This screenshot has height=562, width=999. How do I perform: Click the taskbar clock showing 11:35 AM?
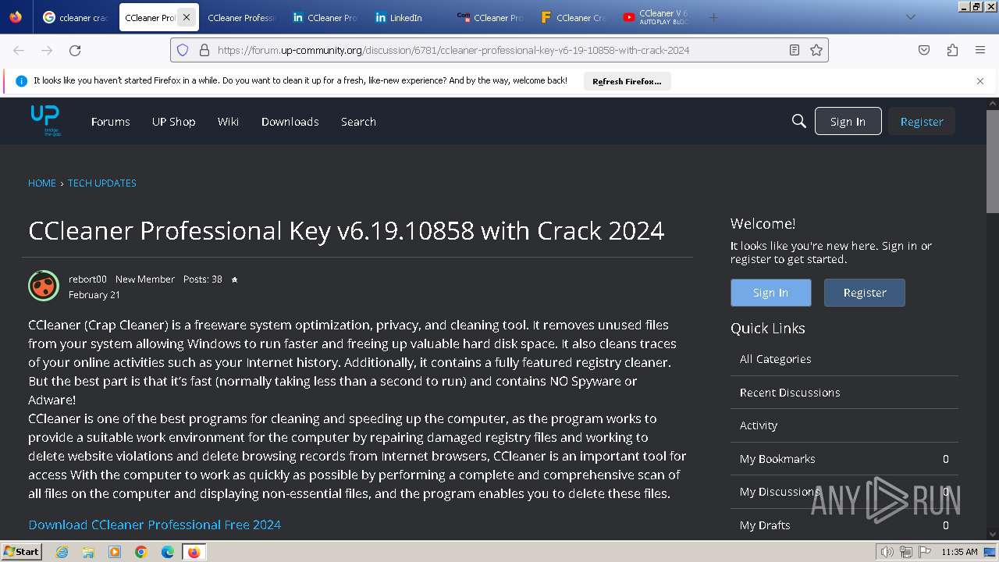(x=959, y=552)
